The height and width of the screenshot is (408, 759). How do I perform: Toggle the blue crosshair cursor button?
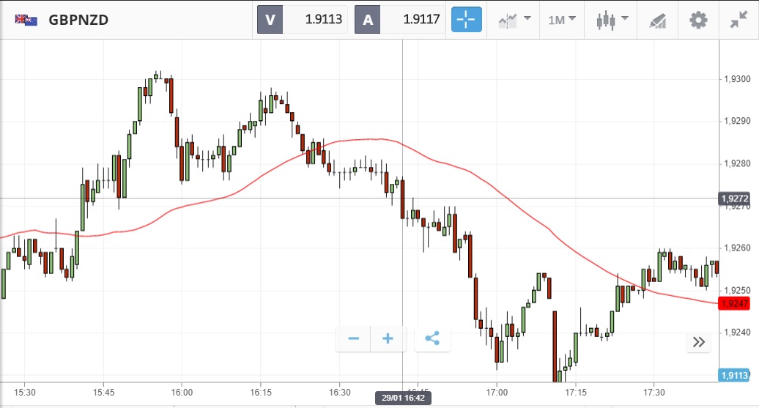tap(467, 20)
